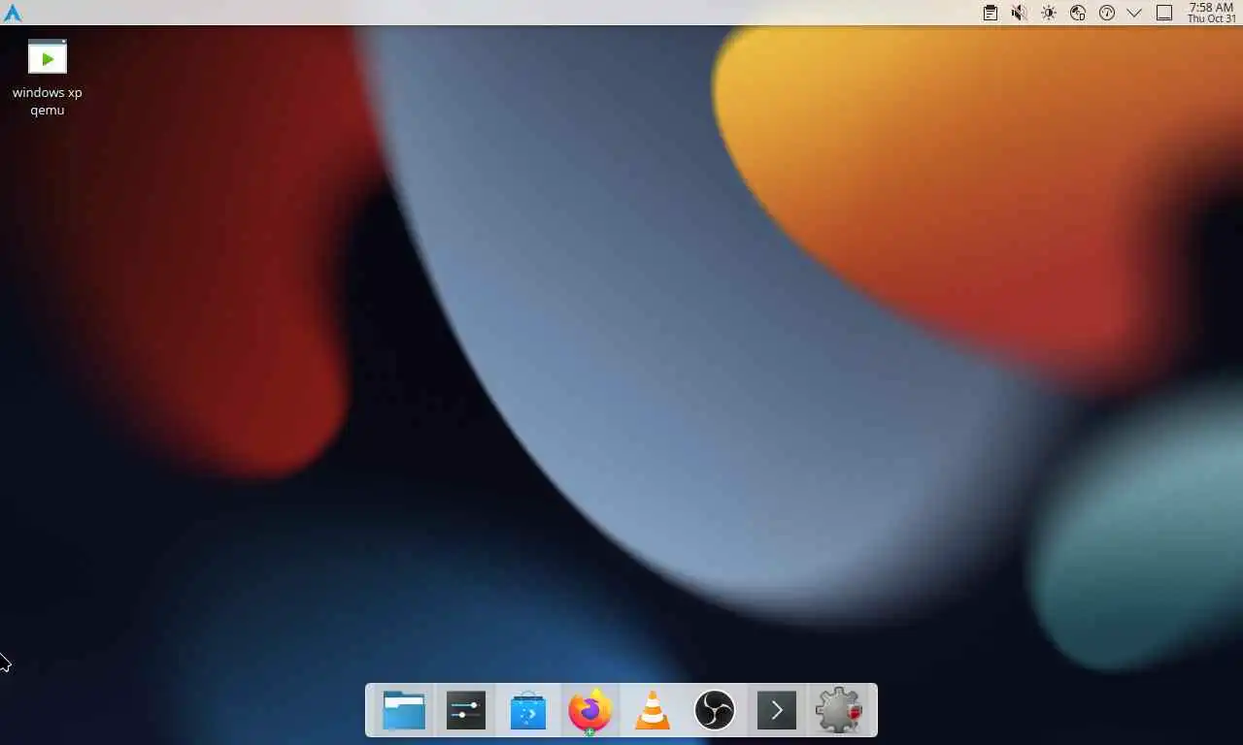Click the globe network tray icon
This screenshot has width=1243, height=745.
pos(1078,13)
